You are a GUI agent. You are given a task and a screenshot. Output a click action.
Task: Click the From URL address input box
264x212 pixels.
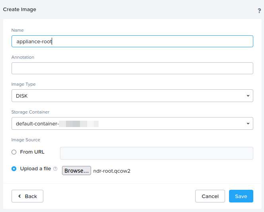point(156,153)
